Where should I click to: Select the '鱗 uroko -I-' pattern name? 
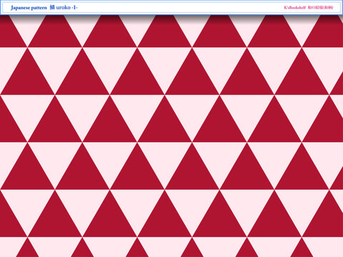point(64,8)
